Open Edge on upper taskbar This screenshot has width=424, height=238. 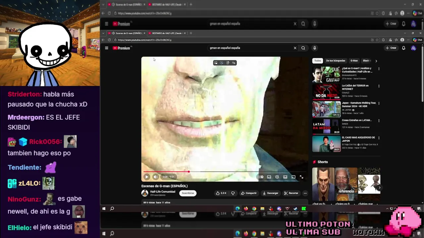coord(238,209)
